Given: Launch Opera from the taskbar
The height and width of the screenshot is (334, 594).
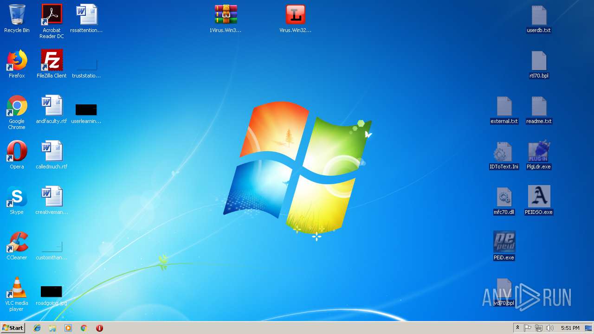Looking at the screenshot, I should [x=99, y=328].
